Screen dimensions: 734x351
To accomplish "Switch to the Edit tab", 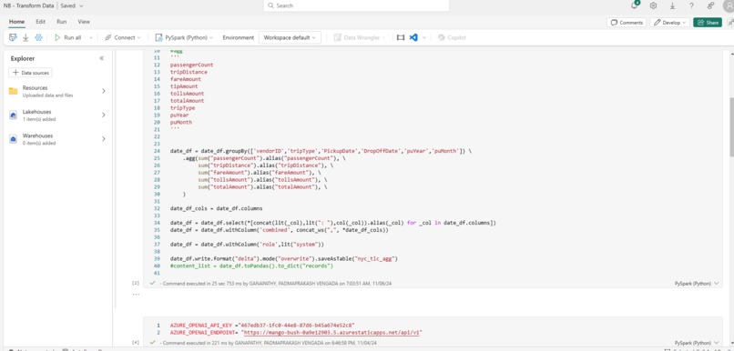I will point(41,22).
